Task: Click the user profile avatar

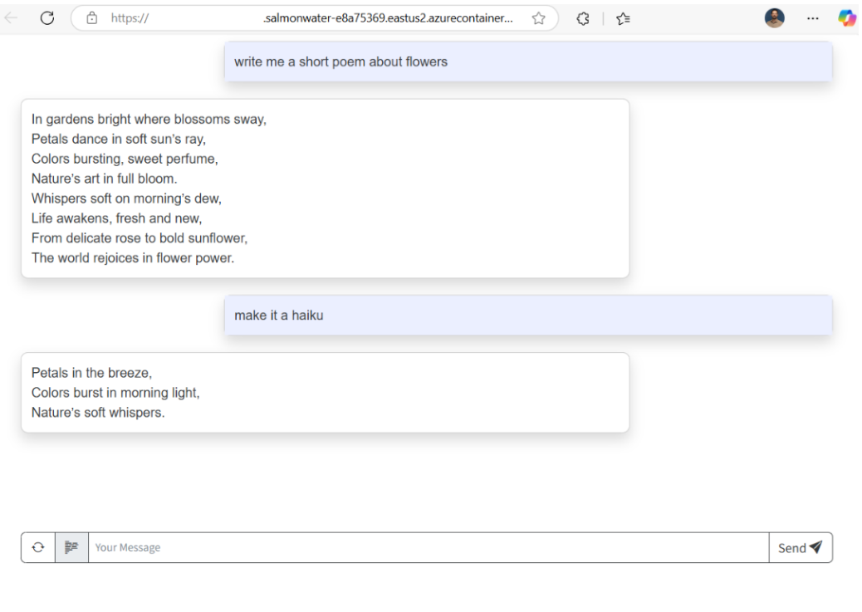Action: point(774,17)
